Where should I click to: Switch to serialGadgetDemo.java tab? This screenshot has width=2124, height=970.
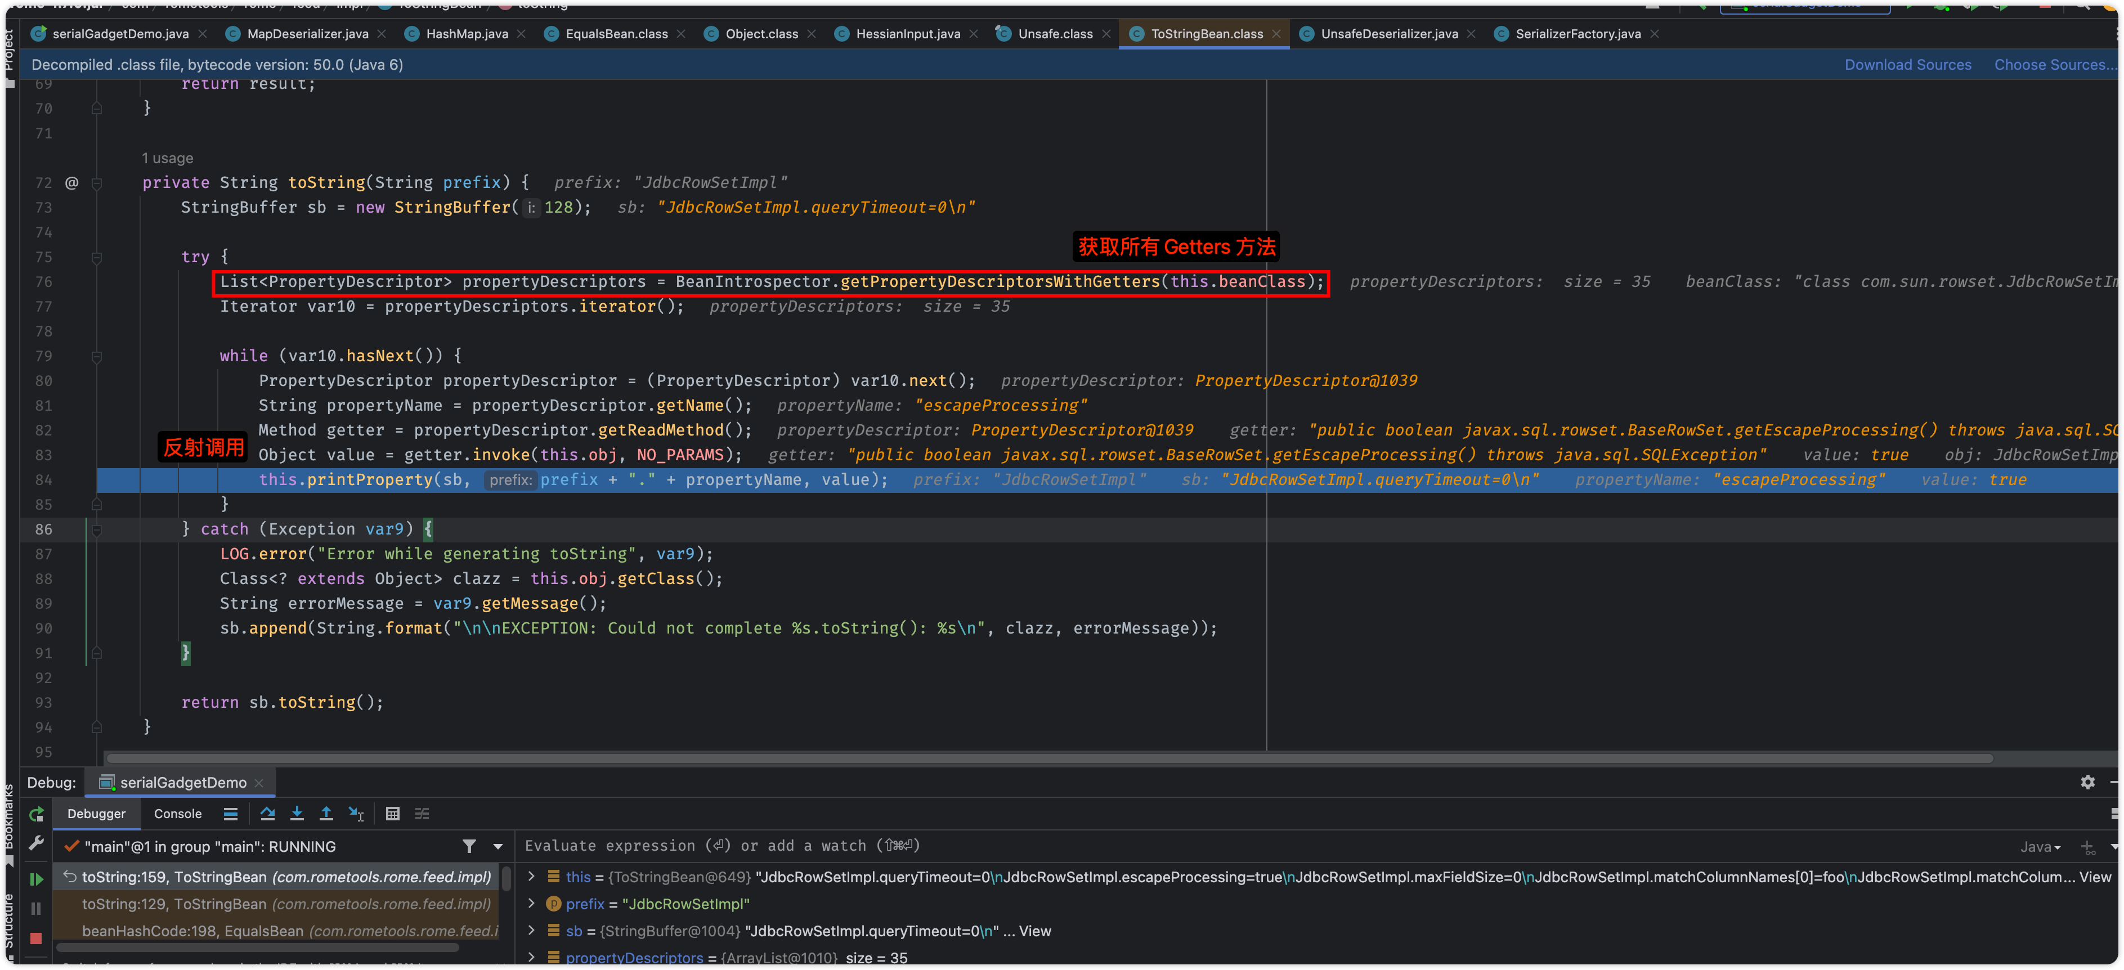click(x=120, y=34)
